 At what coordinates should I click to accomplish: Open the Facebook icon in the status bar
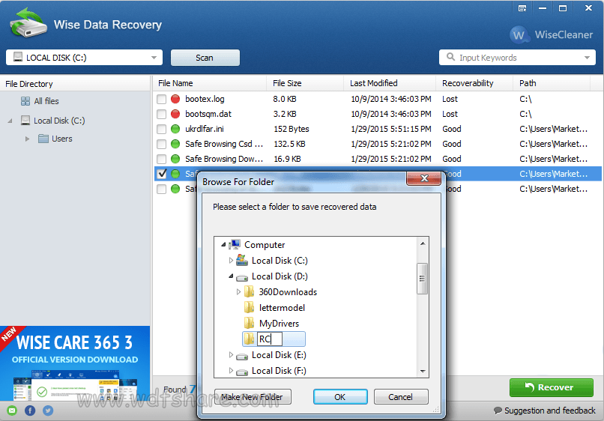30,411
